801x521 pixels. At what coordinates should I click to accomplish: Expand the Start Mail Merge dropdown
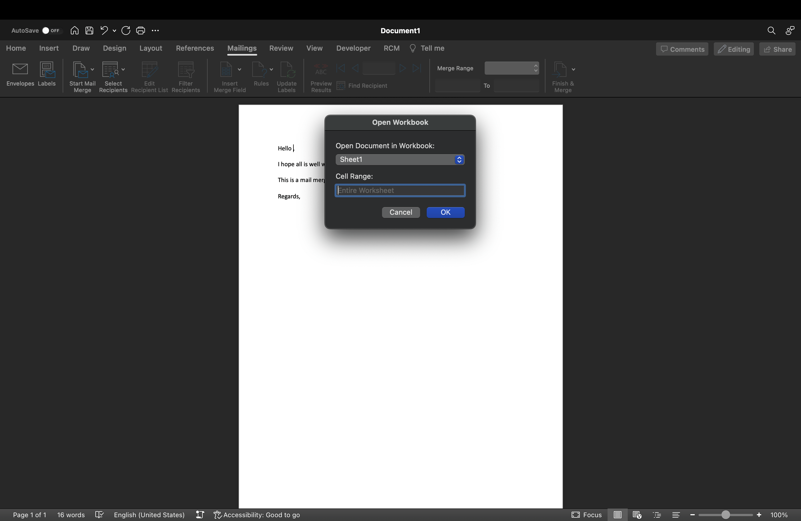tap(92, 69)
